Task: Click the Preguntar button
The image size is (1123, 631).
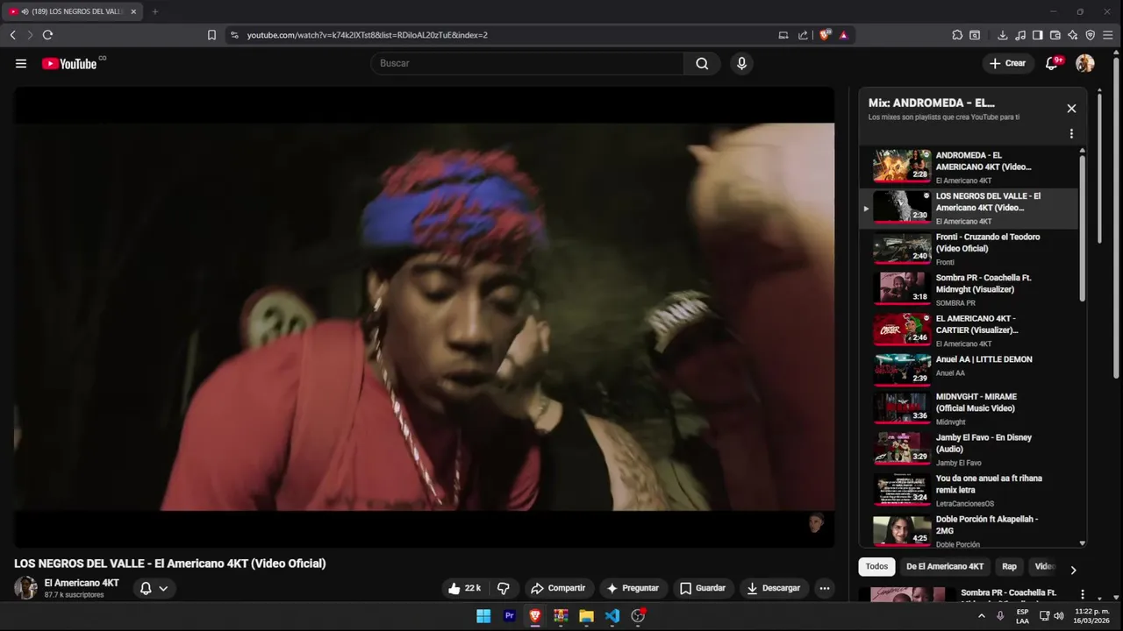Action: (x=633, y=588)
